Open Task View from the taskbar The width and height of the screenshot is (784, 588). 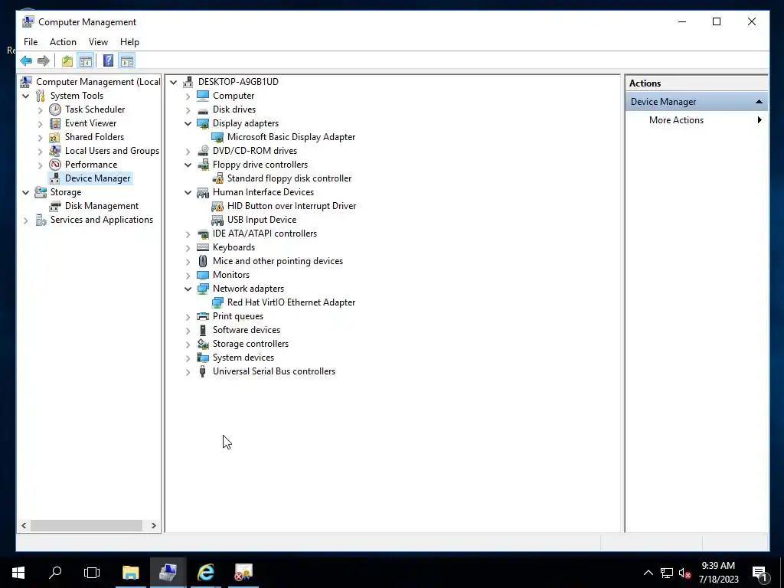pyautogui.click(x=92, y=573)
